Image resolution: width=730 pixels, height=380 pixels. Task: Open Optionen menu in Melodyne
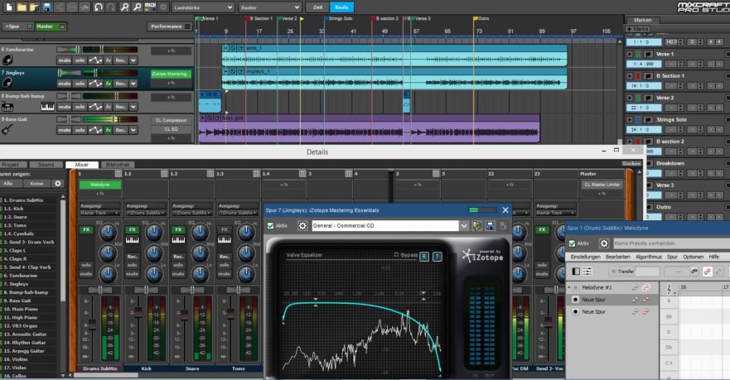(x=693, y=257)
